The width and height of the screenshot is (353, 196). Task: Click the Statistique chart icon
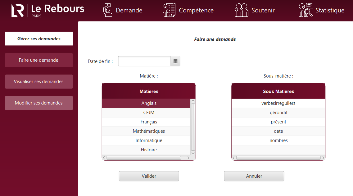pyautogui.click(x=305, y=10)
